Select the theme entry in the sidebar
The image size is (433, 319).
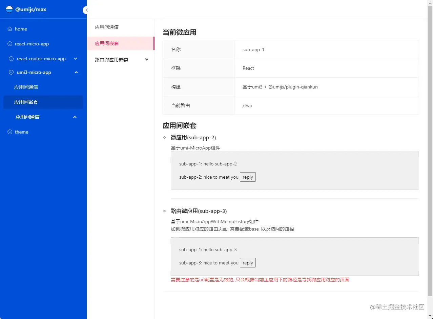21,132
